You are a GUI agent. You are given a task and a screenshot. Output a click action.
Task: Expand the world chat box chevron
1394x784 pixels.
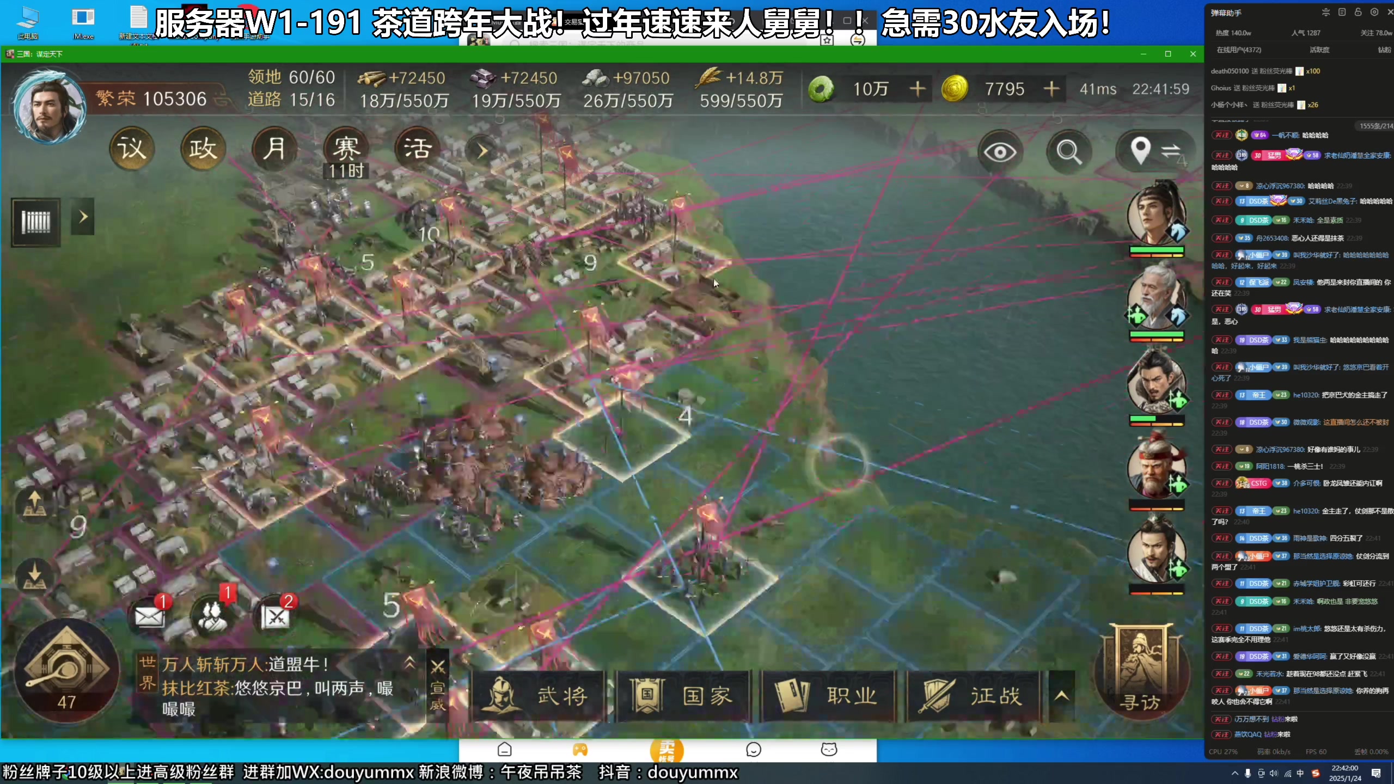(x=410, y=663)
